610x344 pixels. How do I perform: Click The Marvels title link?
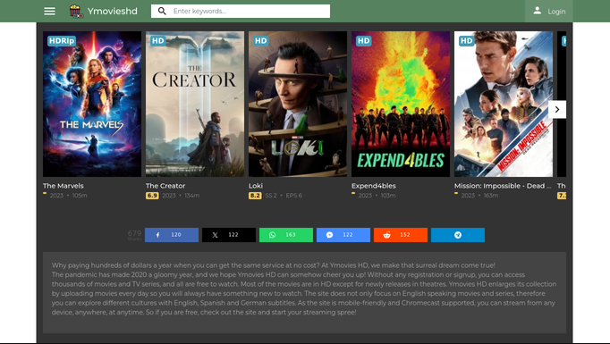[63, 186]
